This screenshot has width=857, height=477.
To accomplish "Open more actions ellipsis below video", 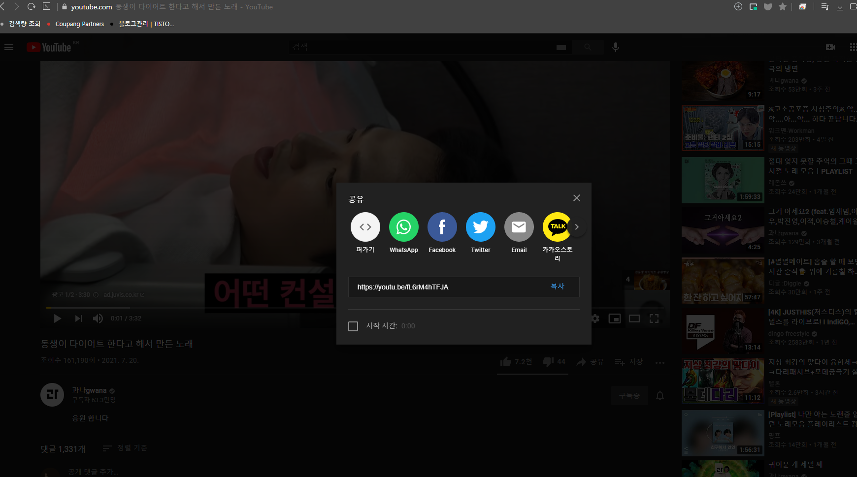I will [660, 362].
